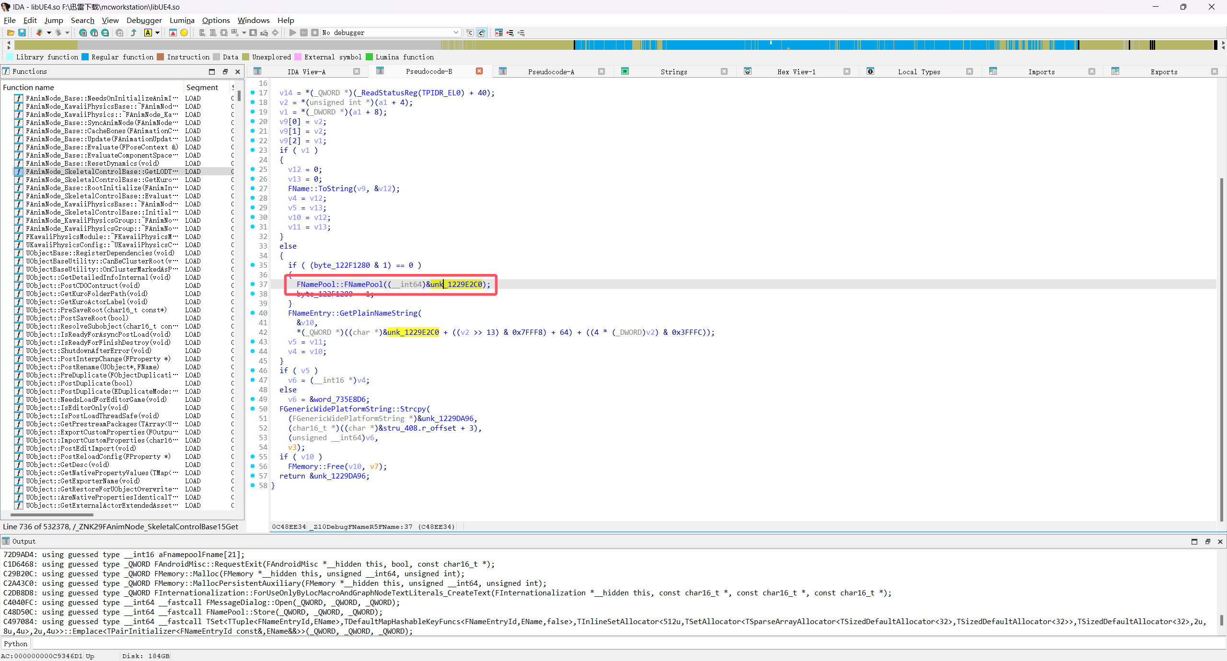Viewport: 1227px width, 661px height.
Task: Open the Search menu
Action: pyautogui.click(x=82, y=20)
